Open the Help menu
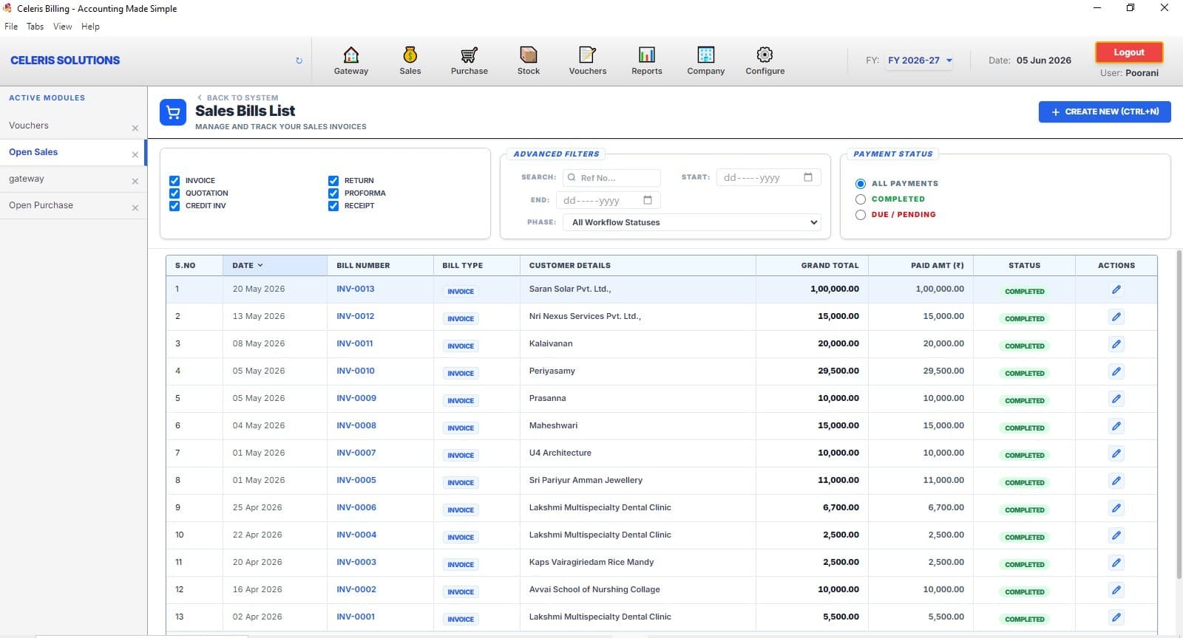Viewport: 1183px width, 638px height. coord(90,27)
